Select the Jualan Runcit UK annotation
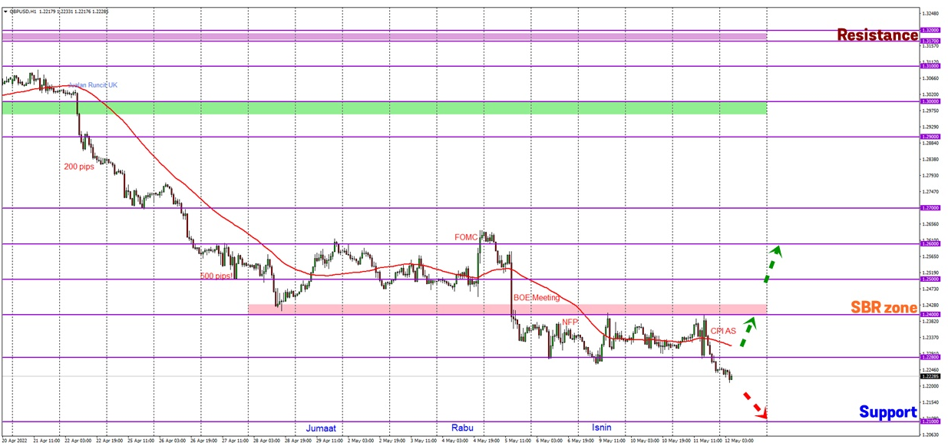Viewport: 948px width, 443px height. coord(93,85)
